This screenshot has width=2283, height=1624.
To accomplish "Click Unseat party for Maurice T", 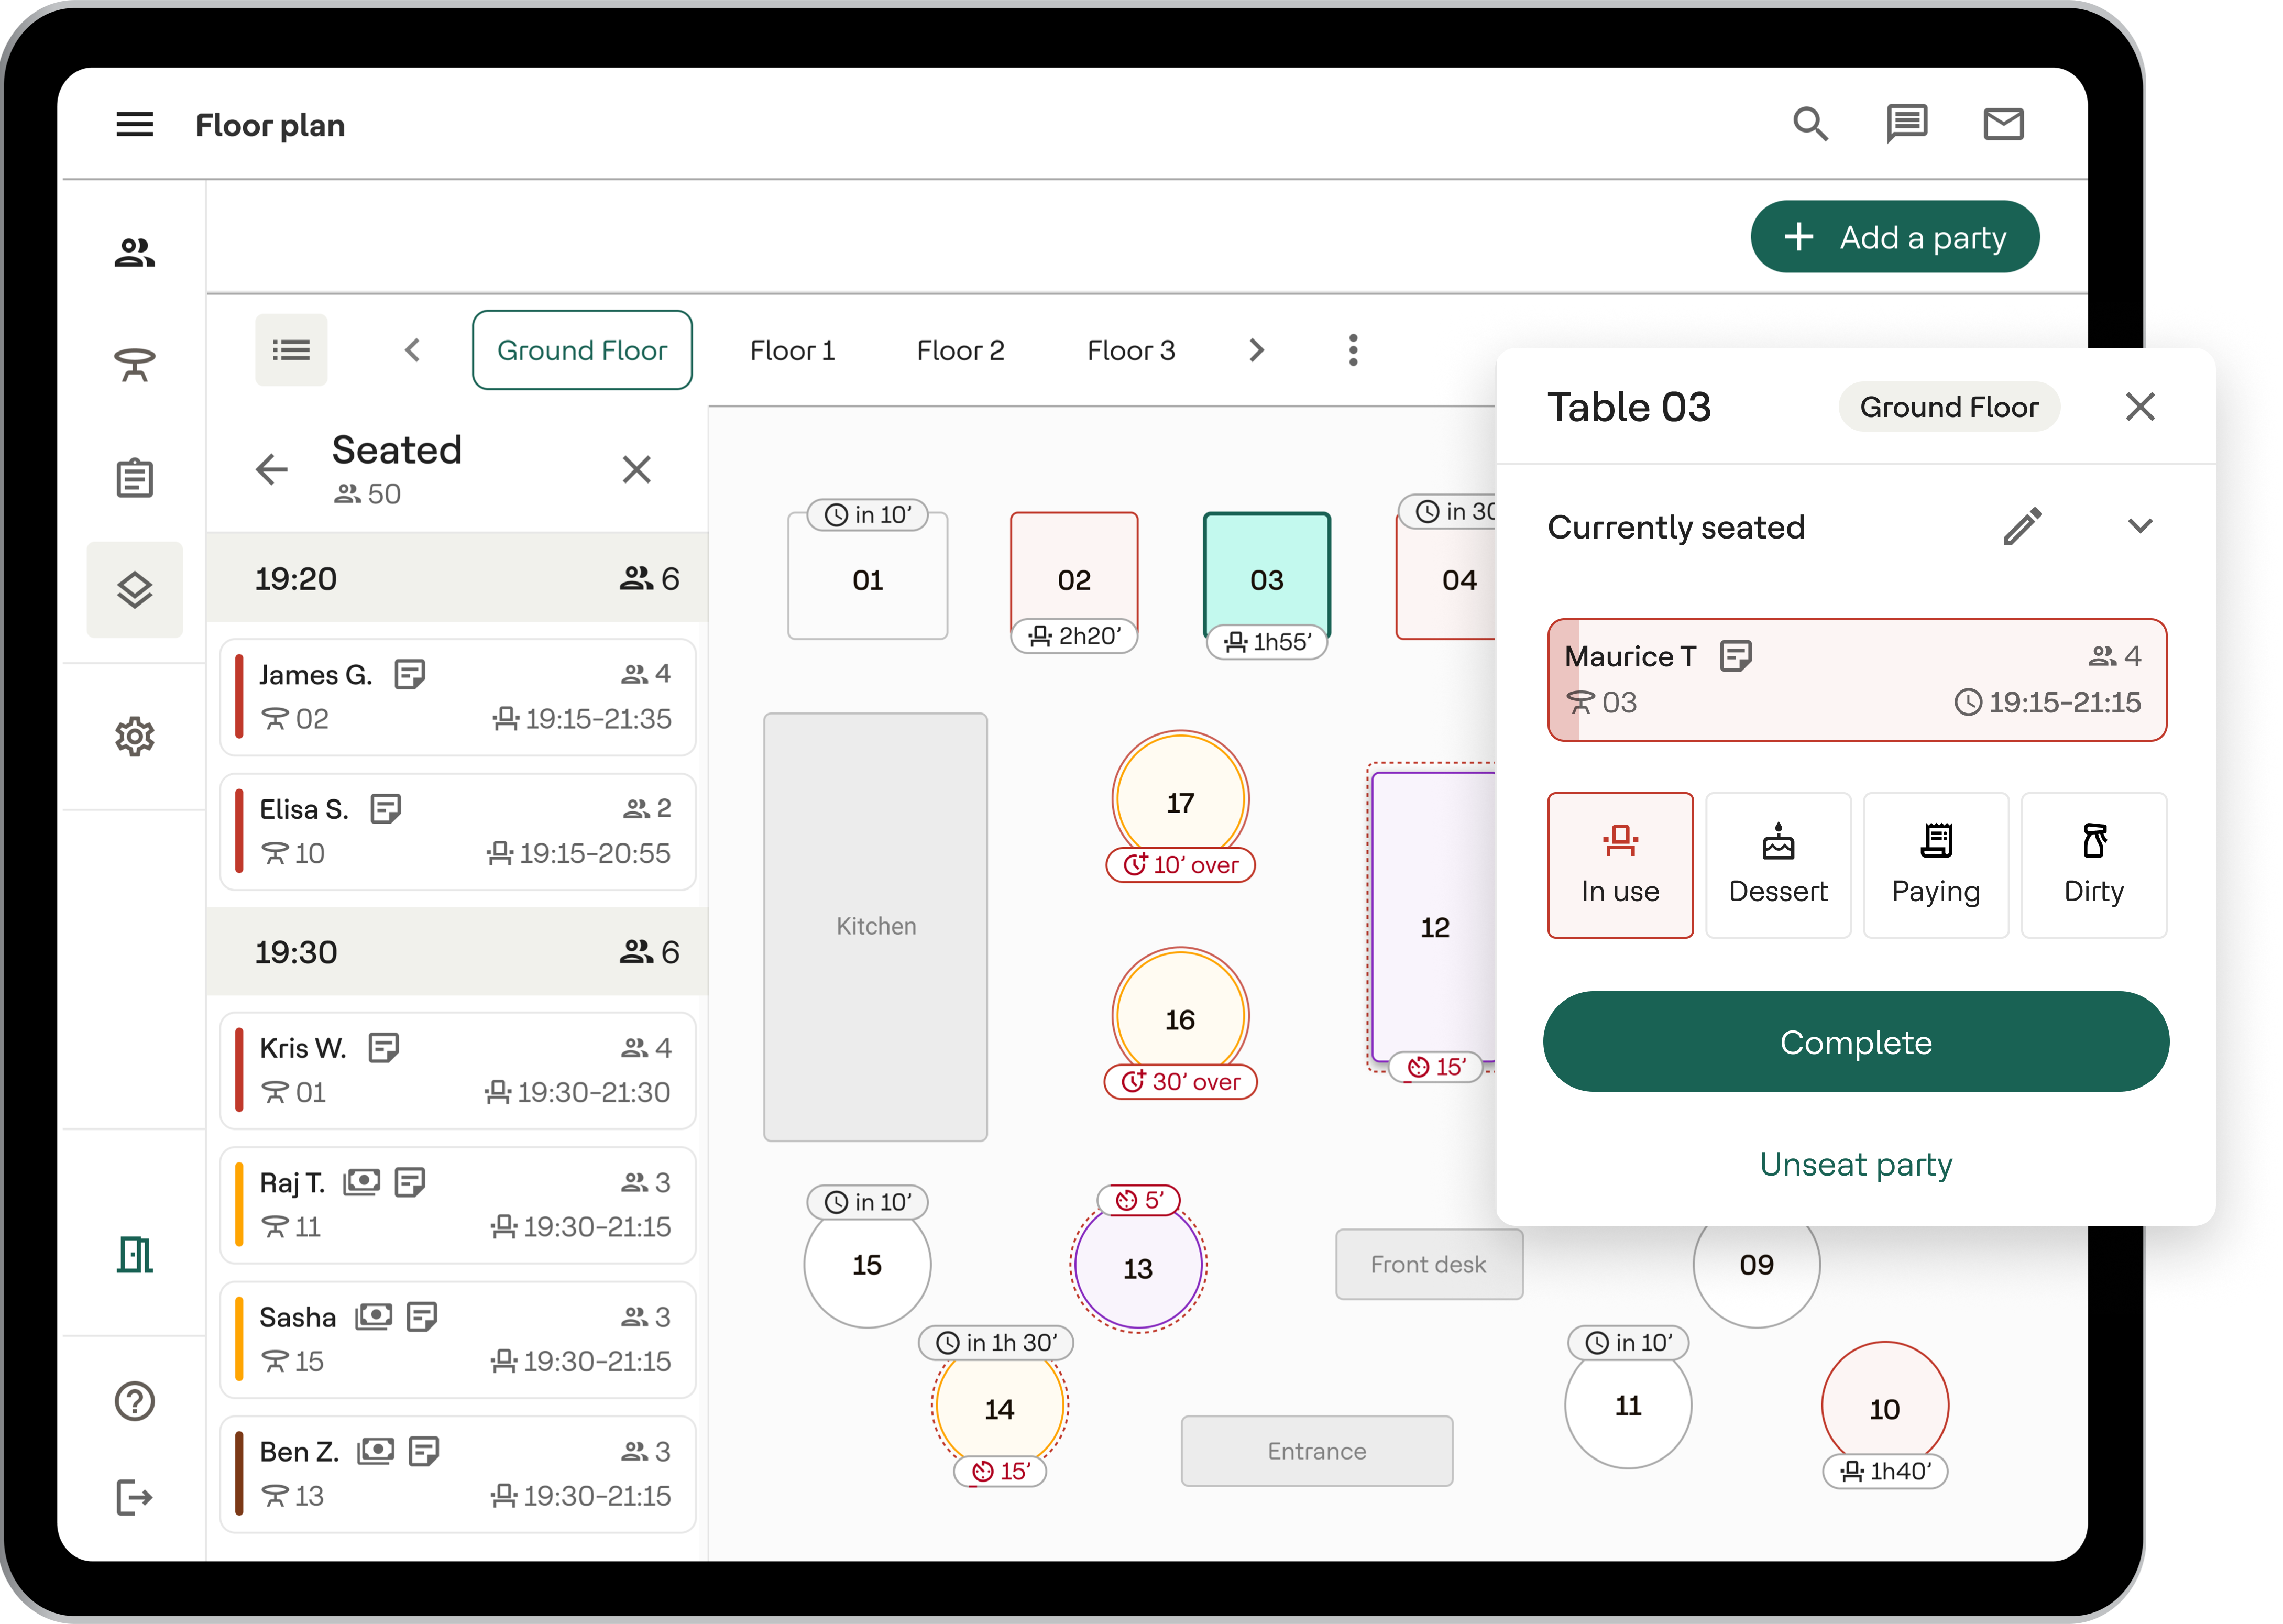I will pyautogui.click(x=1856, y=1163).
